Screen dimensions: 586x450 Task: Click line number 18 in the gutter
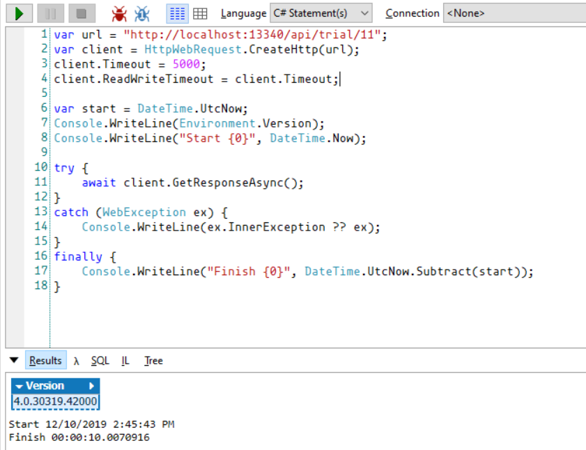click(41, 286)
